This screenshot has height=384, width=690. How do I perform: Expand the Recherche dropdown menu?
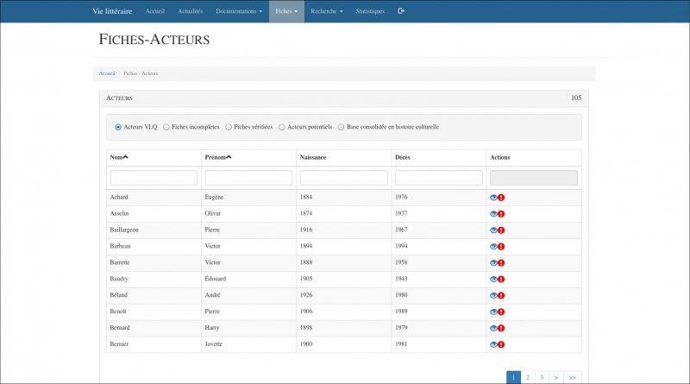coord(328,11)
